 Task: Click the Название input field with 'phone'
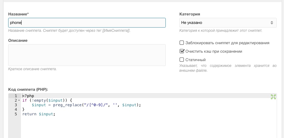(87, 23)
